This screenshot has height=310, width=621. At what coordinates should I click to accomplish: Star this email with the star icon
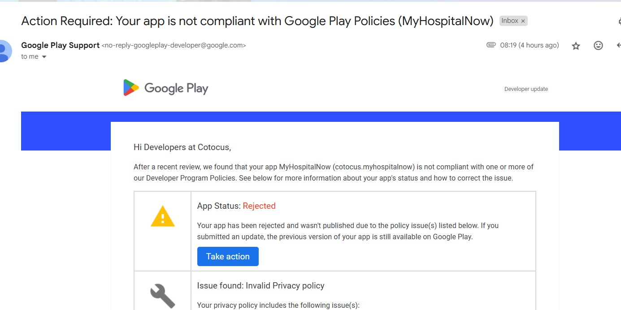tap(576, 46)
